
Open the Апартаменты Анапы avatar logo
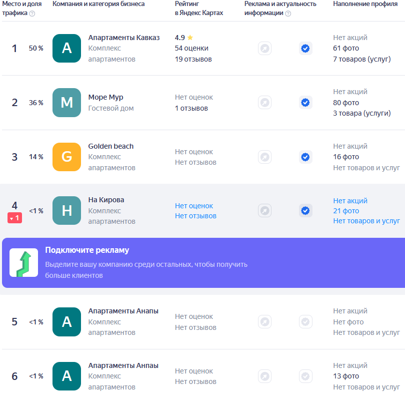coord(66,322)
